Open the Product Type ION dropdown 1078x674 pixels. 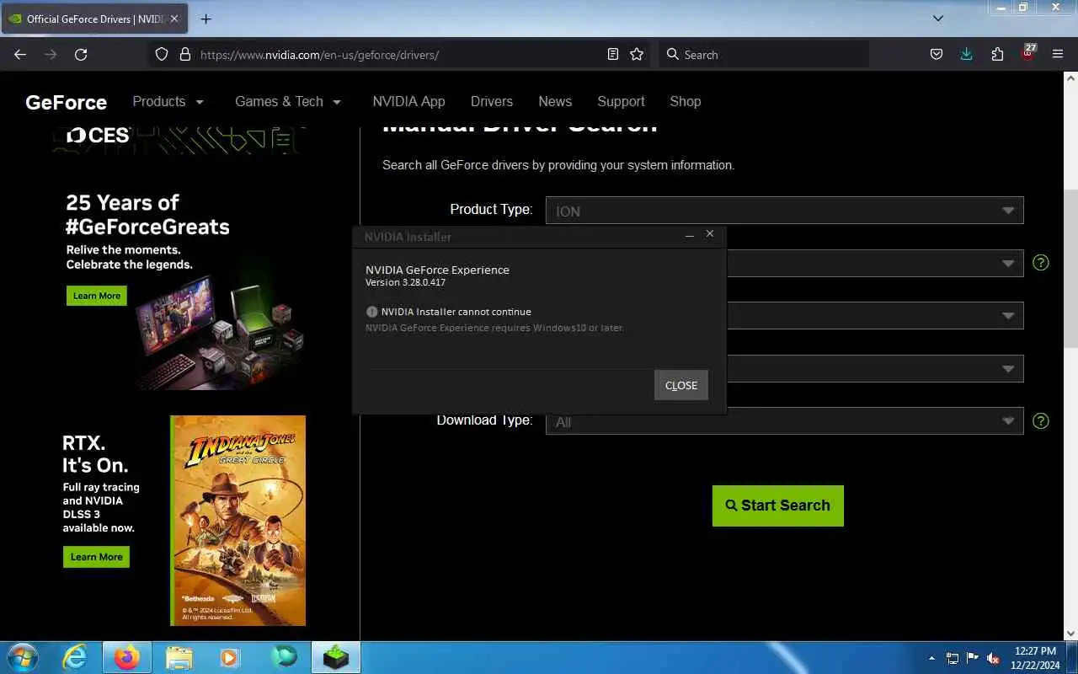[784, 211]
